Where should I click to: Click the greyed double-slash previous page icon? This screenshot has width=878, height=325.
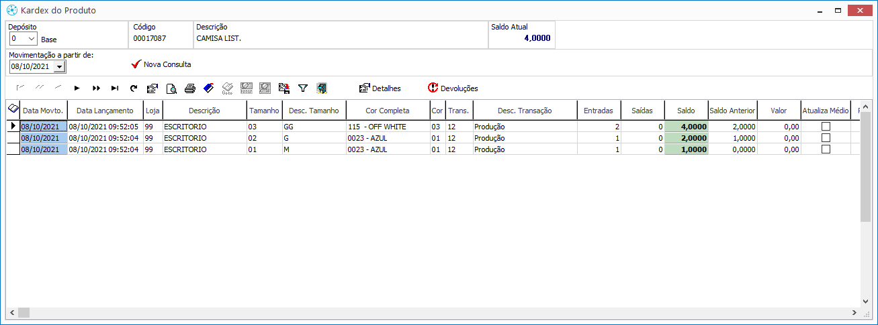(x=40, y=88)
